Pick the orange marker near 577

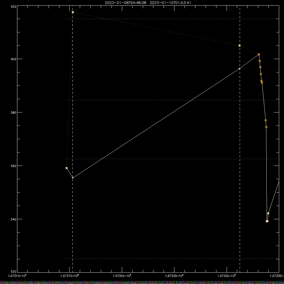point(266,120)
